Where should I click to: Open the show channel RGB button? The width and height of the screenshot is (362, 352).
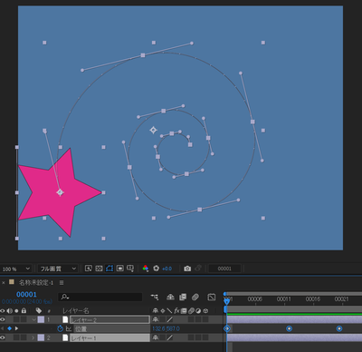146,269
